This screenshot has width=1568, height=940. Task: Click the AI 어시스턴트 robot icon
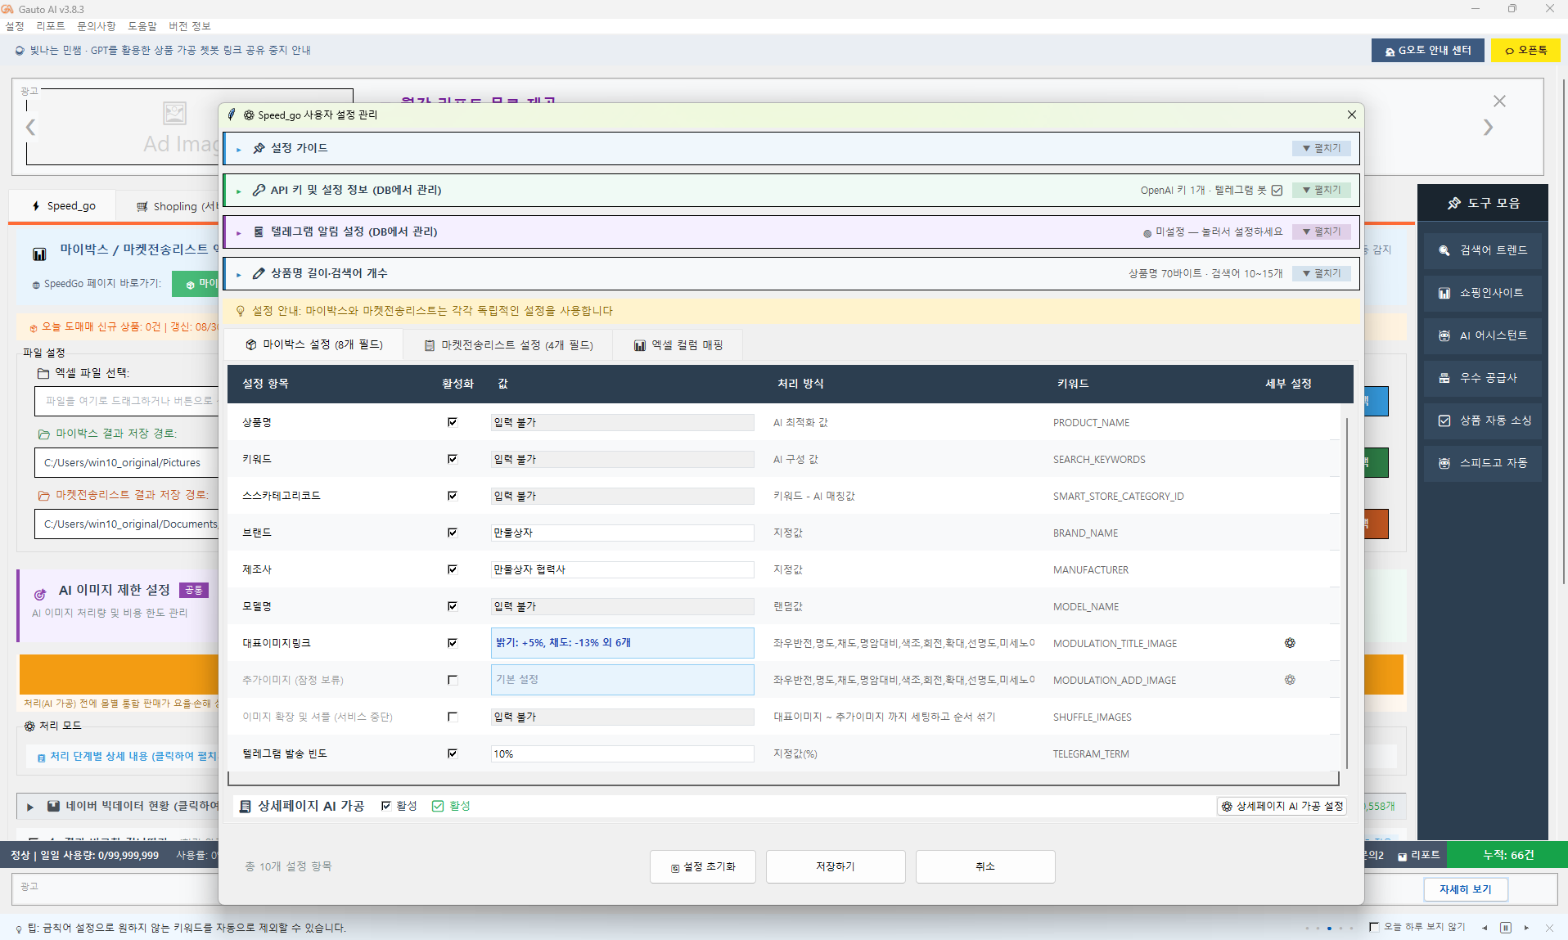[x=1444, y=335]
